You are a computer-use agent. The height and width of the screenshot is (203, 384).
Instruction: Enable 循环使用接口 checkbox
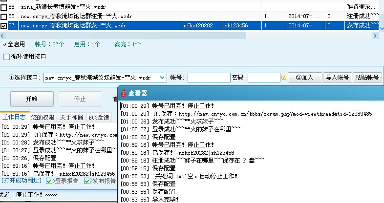coord(7,57)
